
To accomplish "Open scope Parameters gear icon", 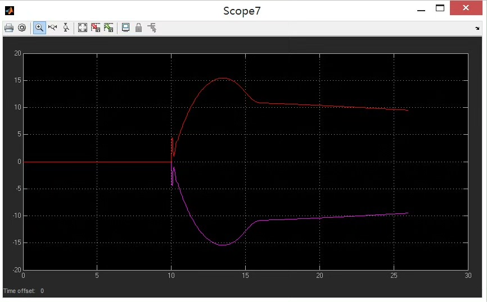I will [22, 28].
